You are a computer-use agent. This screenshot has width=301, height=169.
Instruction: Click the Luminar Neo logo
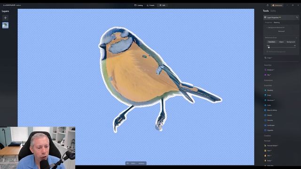pos(12,5)
